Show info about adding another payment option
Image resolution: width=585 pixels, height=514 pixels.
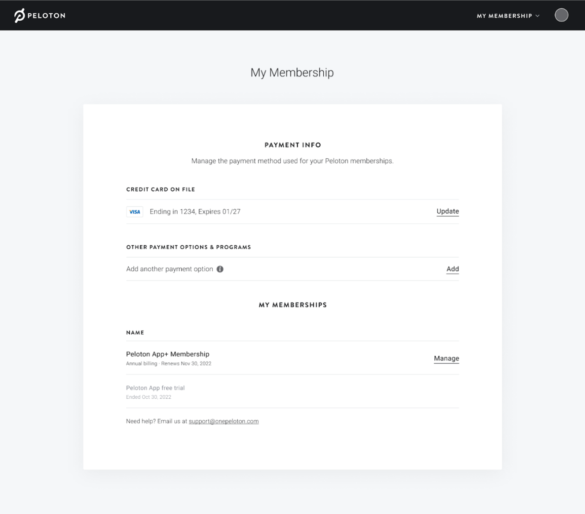220,269
